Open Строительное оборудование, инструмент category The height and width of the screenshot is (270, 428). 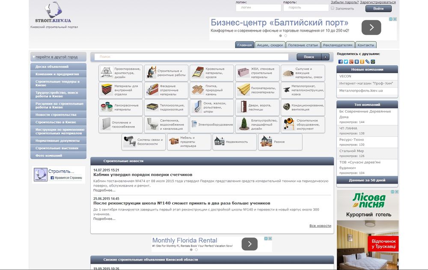[303, 125]
